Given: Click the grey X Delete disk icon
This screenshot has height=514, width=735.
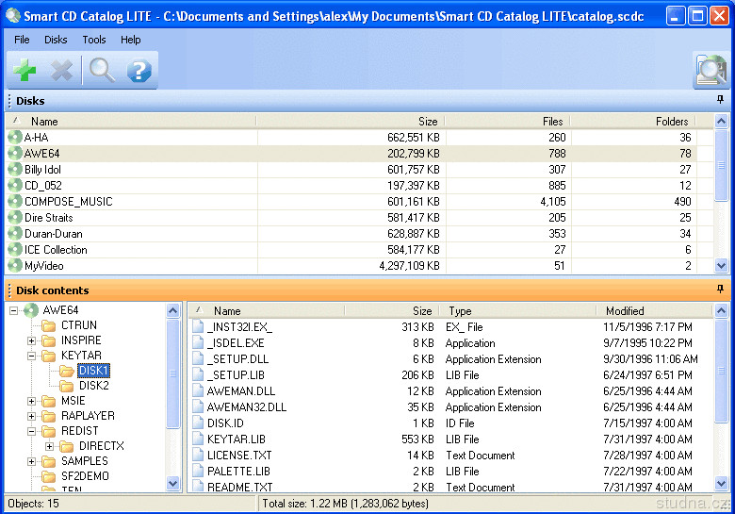Looking at the screenshot, I should point(61,71).
